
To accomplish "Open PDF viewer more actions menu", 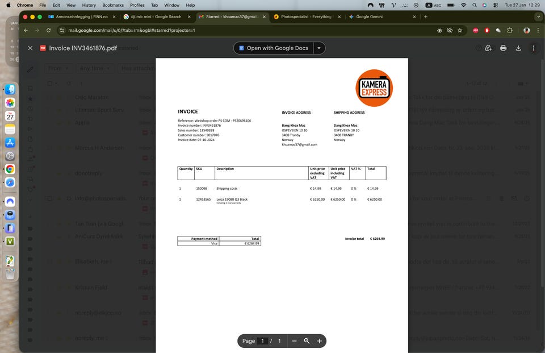I will pos(534,48).
